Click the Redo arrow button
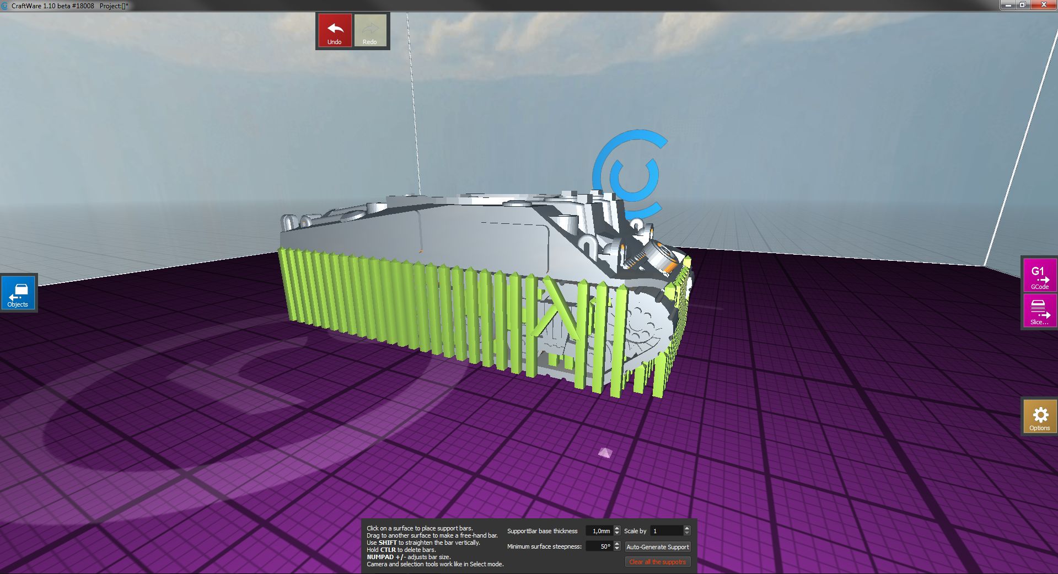This screenshot has width=1058, height=574. [370, 31]
